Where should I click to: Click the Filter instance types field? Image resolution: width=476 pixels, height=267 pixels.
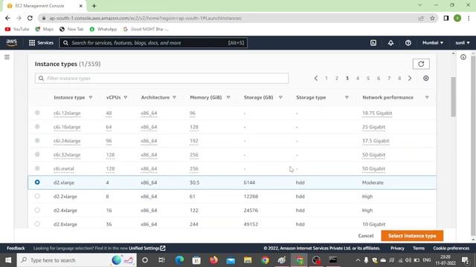point(161,78)
